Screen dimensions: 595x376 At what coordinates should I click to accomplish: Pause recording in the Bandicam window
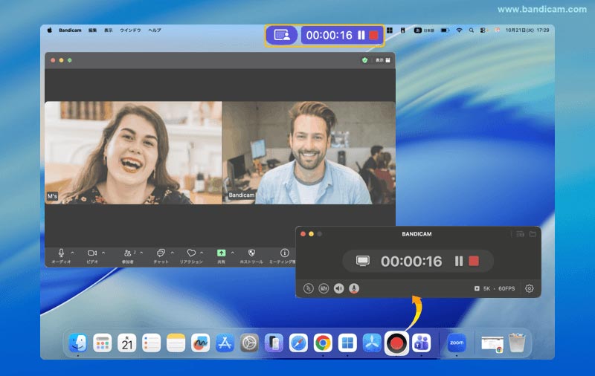point(459,261)
